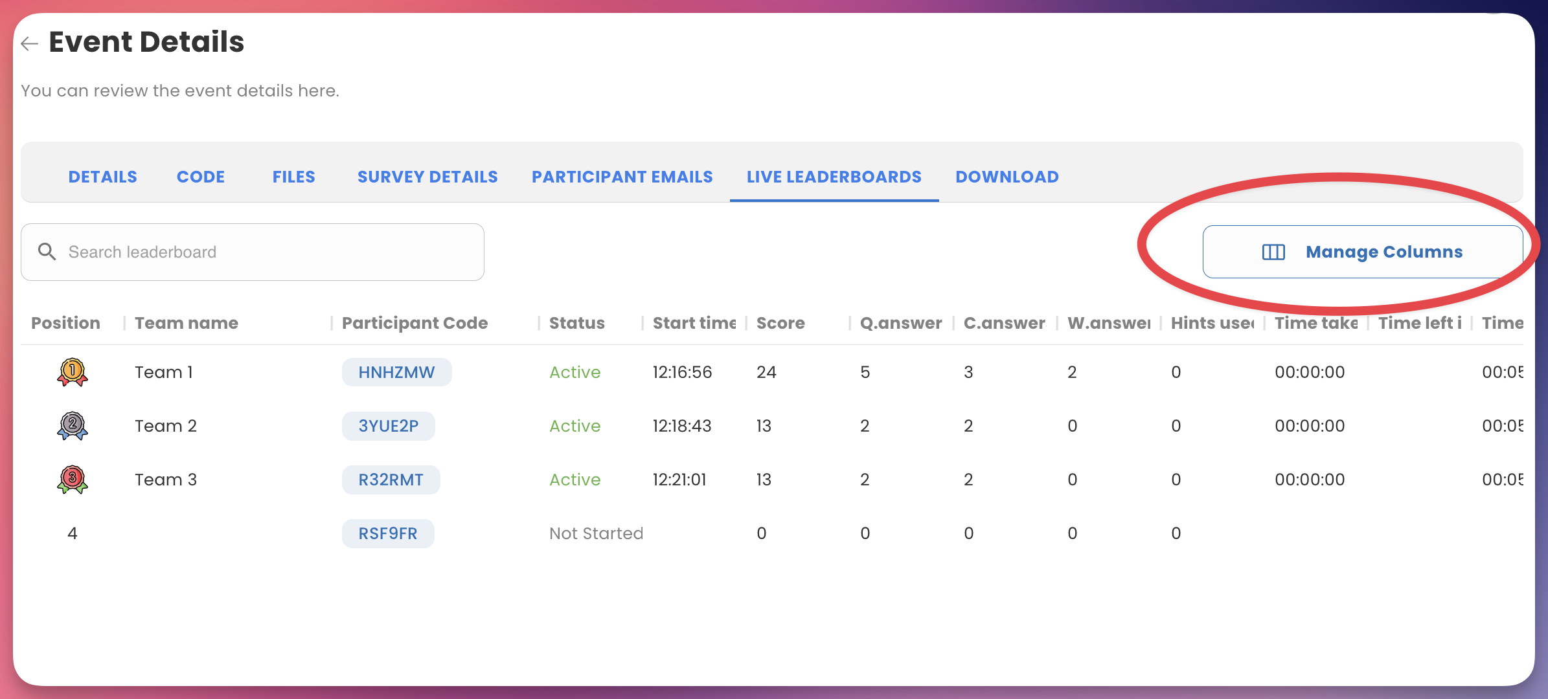Click the Manage Columns button

tap(1363, 252)
